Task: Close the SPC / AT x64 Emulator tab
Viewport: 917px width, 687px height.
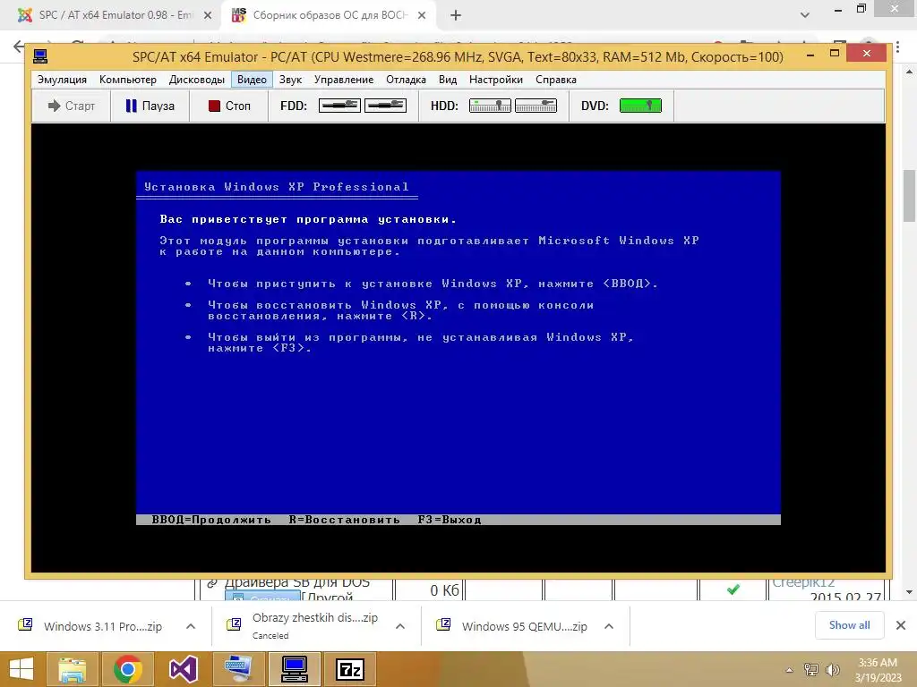Action: pos(208,16)
